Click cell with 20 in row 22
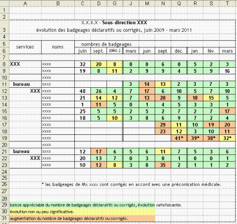The image size is (237, 224). coord(83,158)
